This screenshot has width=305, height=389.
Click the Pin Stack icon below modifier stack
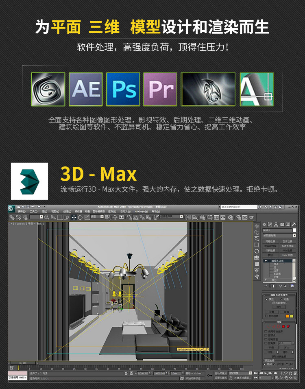tap(266, 286)
